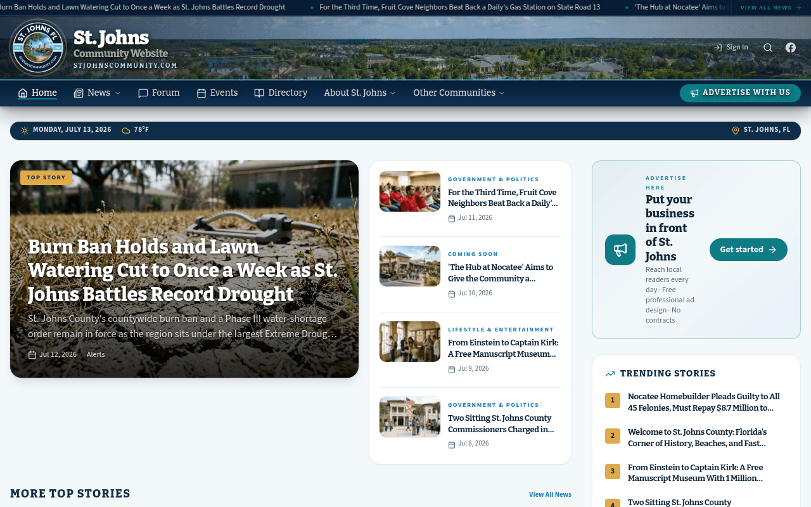Click the cloud weather icon by 78°F

pyautogui.click(x=126, y=131)
